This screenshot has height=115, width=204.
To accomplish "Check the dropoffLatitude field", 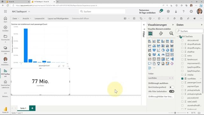I will point(182,44).
